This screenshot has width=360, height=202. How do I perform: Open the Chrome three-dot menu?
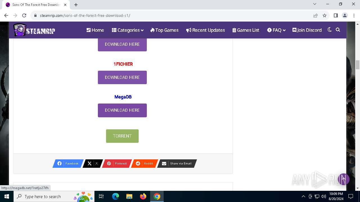click(x=354, y=15)
